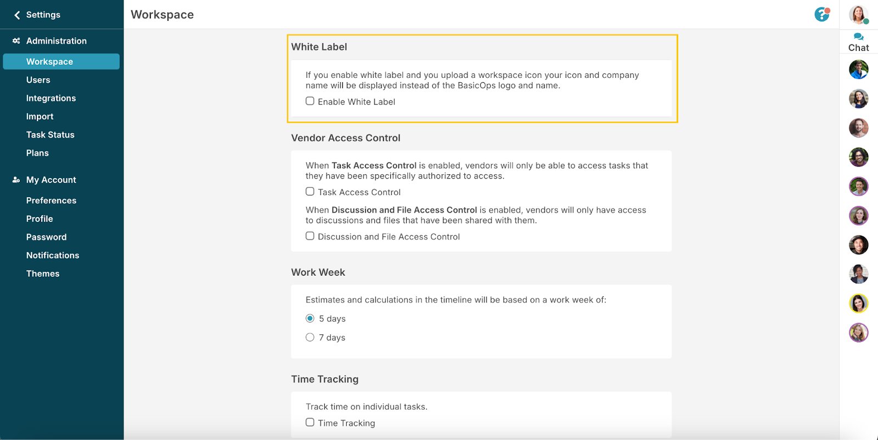
Task: Click the yellow-ringed contact avatar
Action: 858,303
